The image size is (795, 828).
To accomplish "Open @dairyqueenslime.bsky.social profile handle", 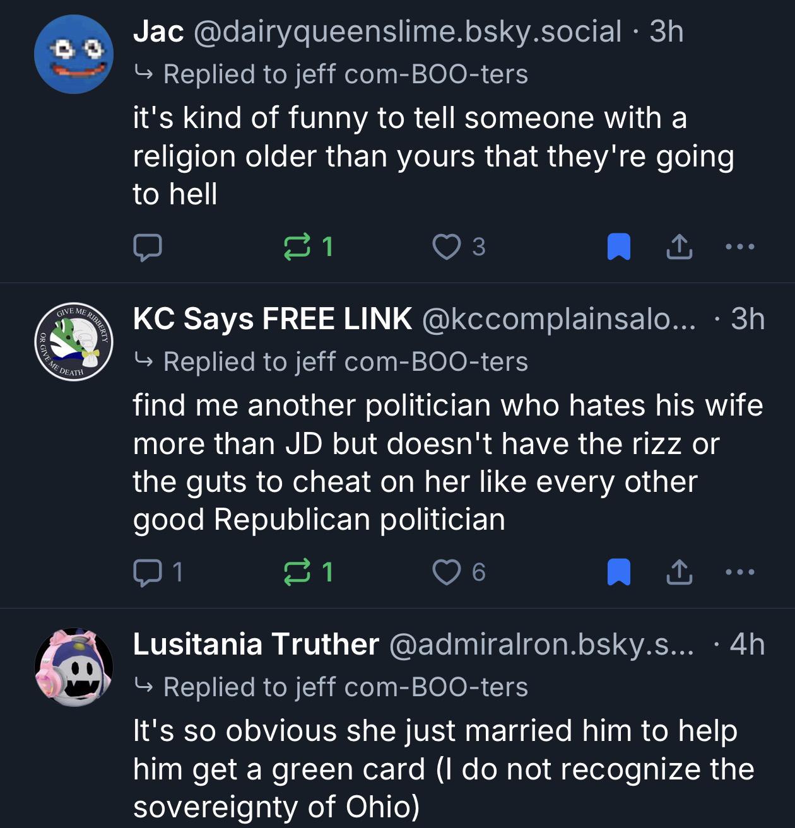I will (408, 32).
